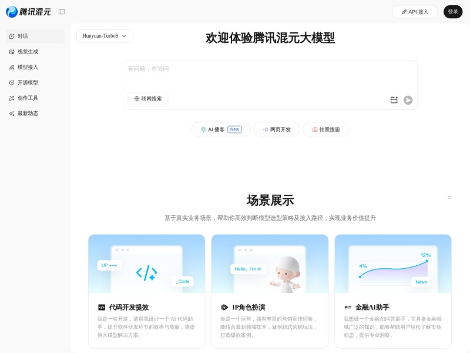Select the 拍照搜题 shortcut
Screen dimensions: 470x353
[x=326, y=129]
